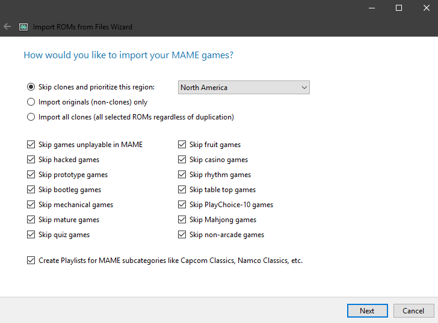
Task: Close the Import ROMs wizard window
Action: click(x=426, y=8)
